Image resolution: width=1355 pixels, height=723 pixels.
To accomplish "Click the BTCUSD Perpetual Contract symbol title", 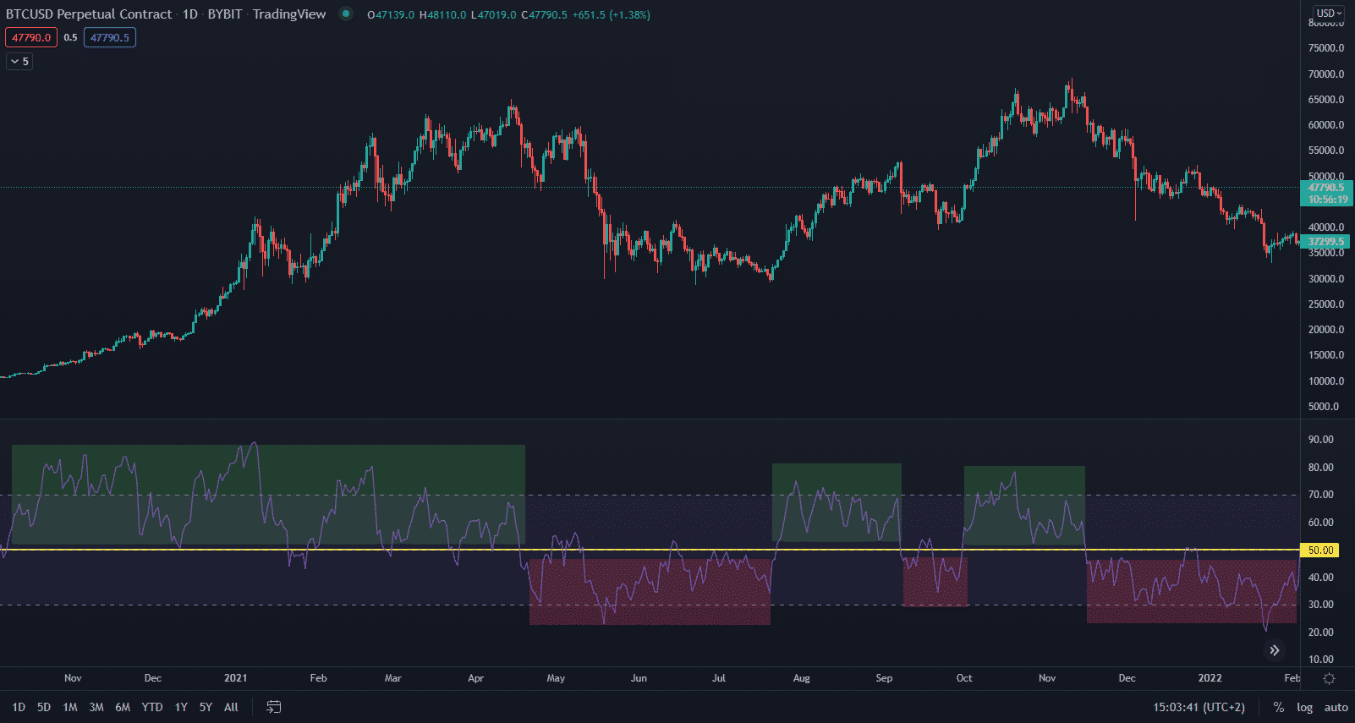I will 89,14.
